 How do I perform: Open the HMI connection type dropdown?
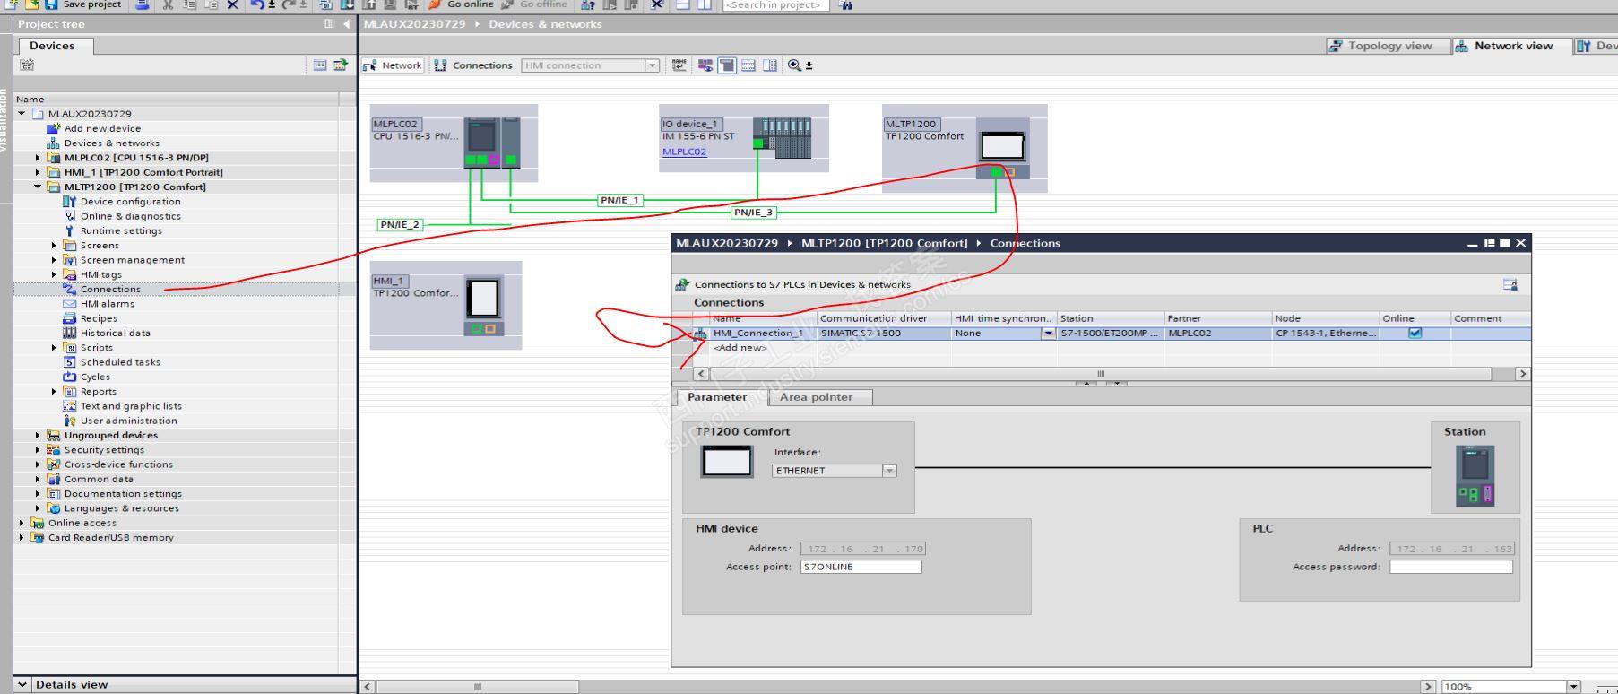pos(652,65)
